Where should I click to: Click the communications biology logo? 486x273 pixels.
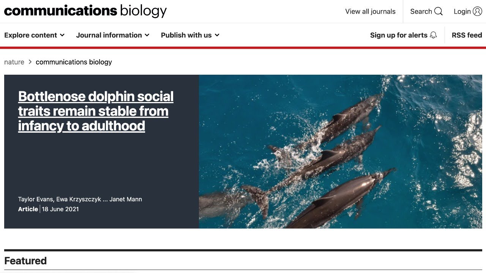85,11
